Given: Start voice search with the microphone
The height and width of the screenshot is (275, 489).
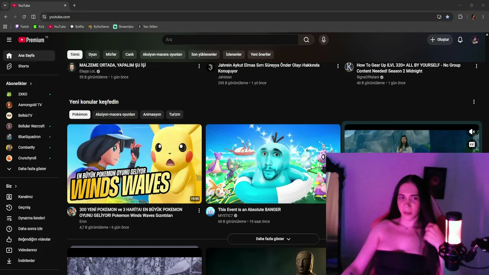Looking at the screenshot, I should tap(324, 40).
